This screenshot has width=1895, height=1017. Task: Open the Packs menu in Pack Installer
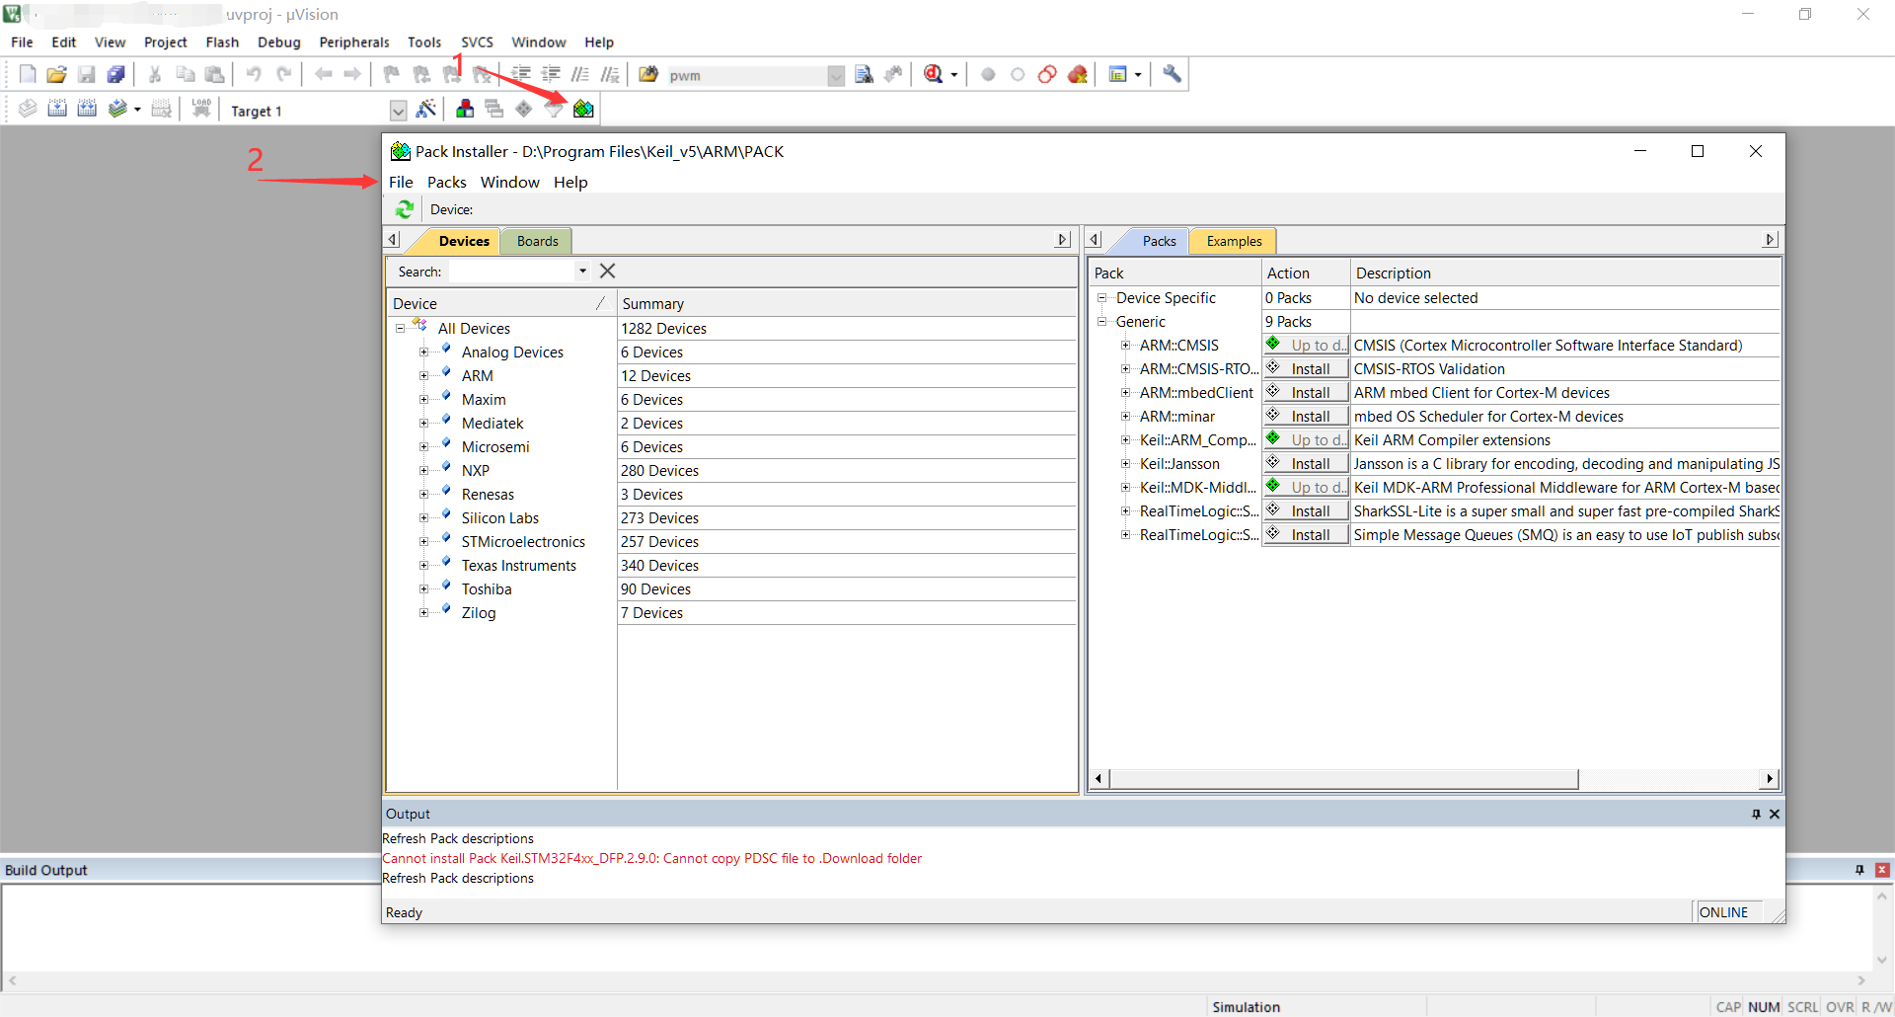pyautogui.click(x=446, y=182)
